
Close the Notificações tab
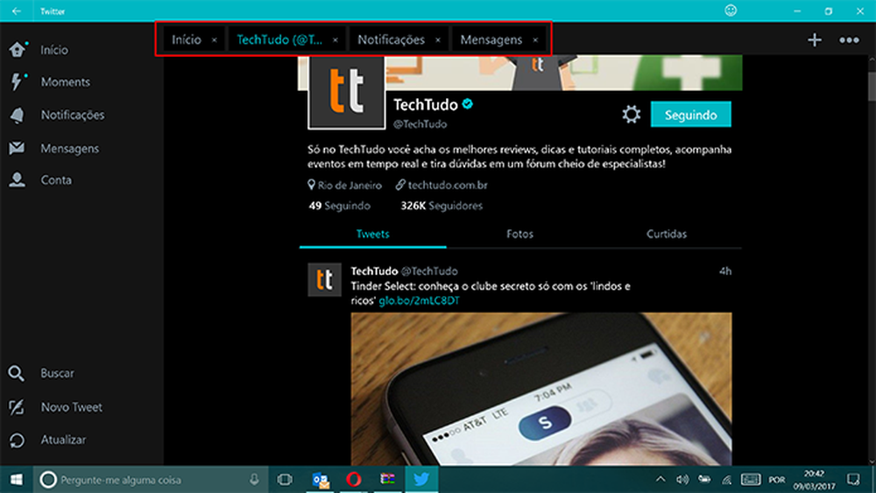[438, 40]
